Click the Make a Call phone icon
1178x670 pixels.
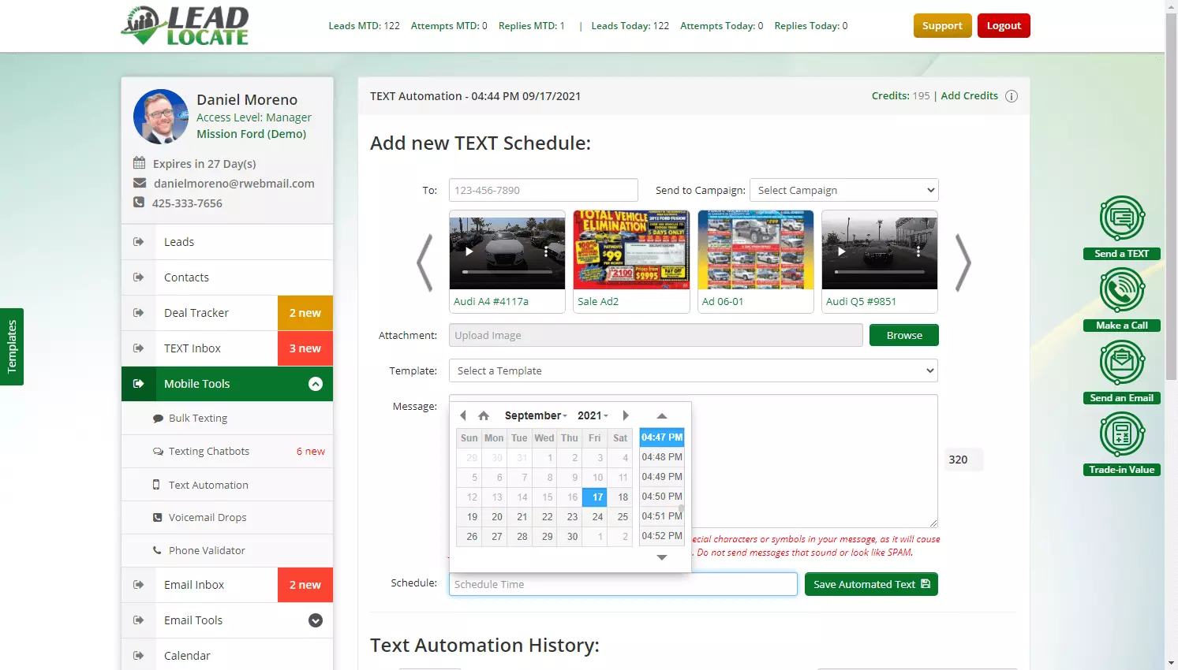point(1122,290)
